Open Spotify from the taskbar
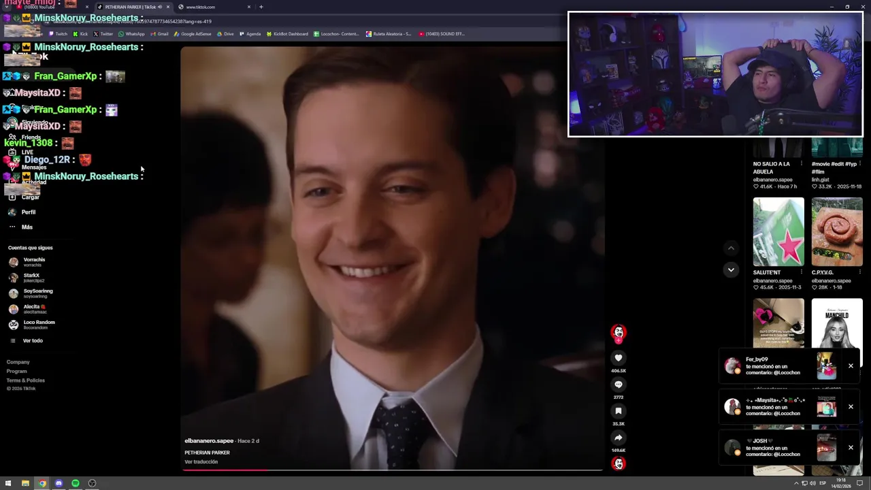This screenshot has width=871, height=490. (76, 483)
